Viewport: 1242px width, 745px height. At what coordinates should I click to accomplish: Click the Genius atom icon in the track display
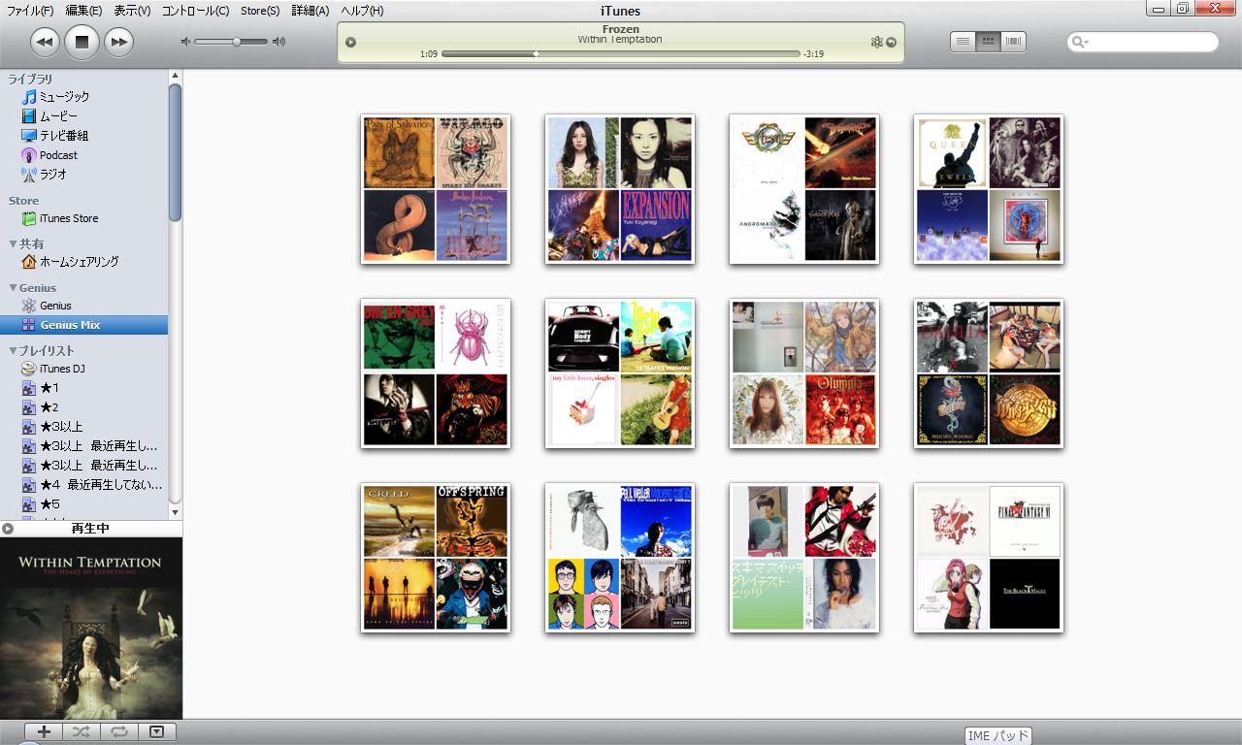click(876, 42)
